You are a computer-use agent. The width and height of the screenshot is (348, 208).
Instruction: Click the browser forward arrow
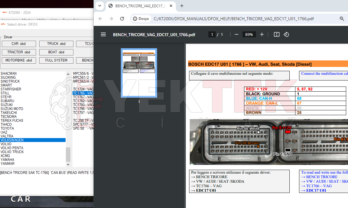pyautogui.click(x=111, y=18)
